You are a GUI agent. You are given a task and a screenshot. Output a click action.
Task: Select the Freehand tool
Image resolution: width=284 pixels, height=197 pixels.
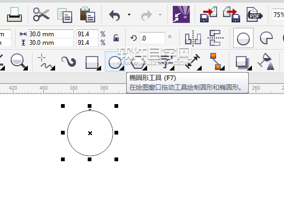tap(46, 62)
